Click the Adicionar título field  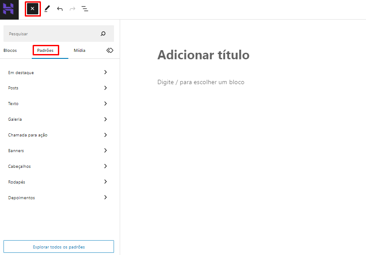pos(203,55)
